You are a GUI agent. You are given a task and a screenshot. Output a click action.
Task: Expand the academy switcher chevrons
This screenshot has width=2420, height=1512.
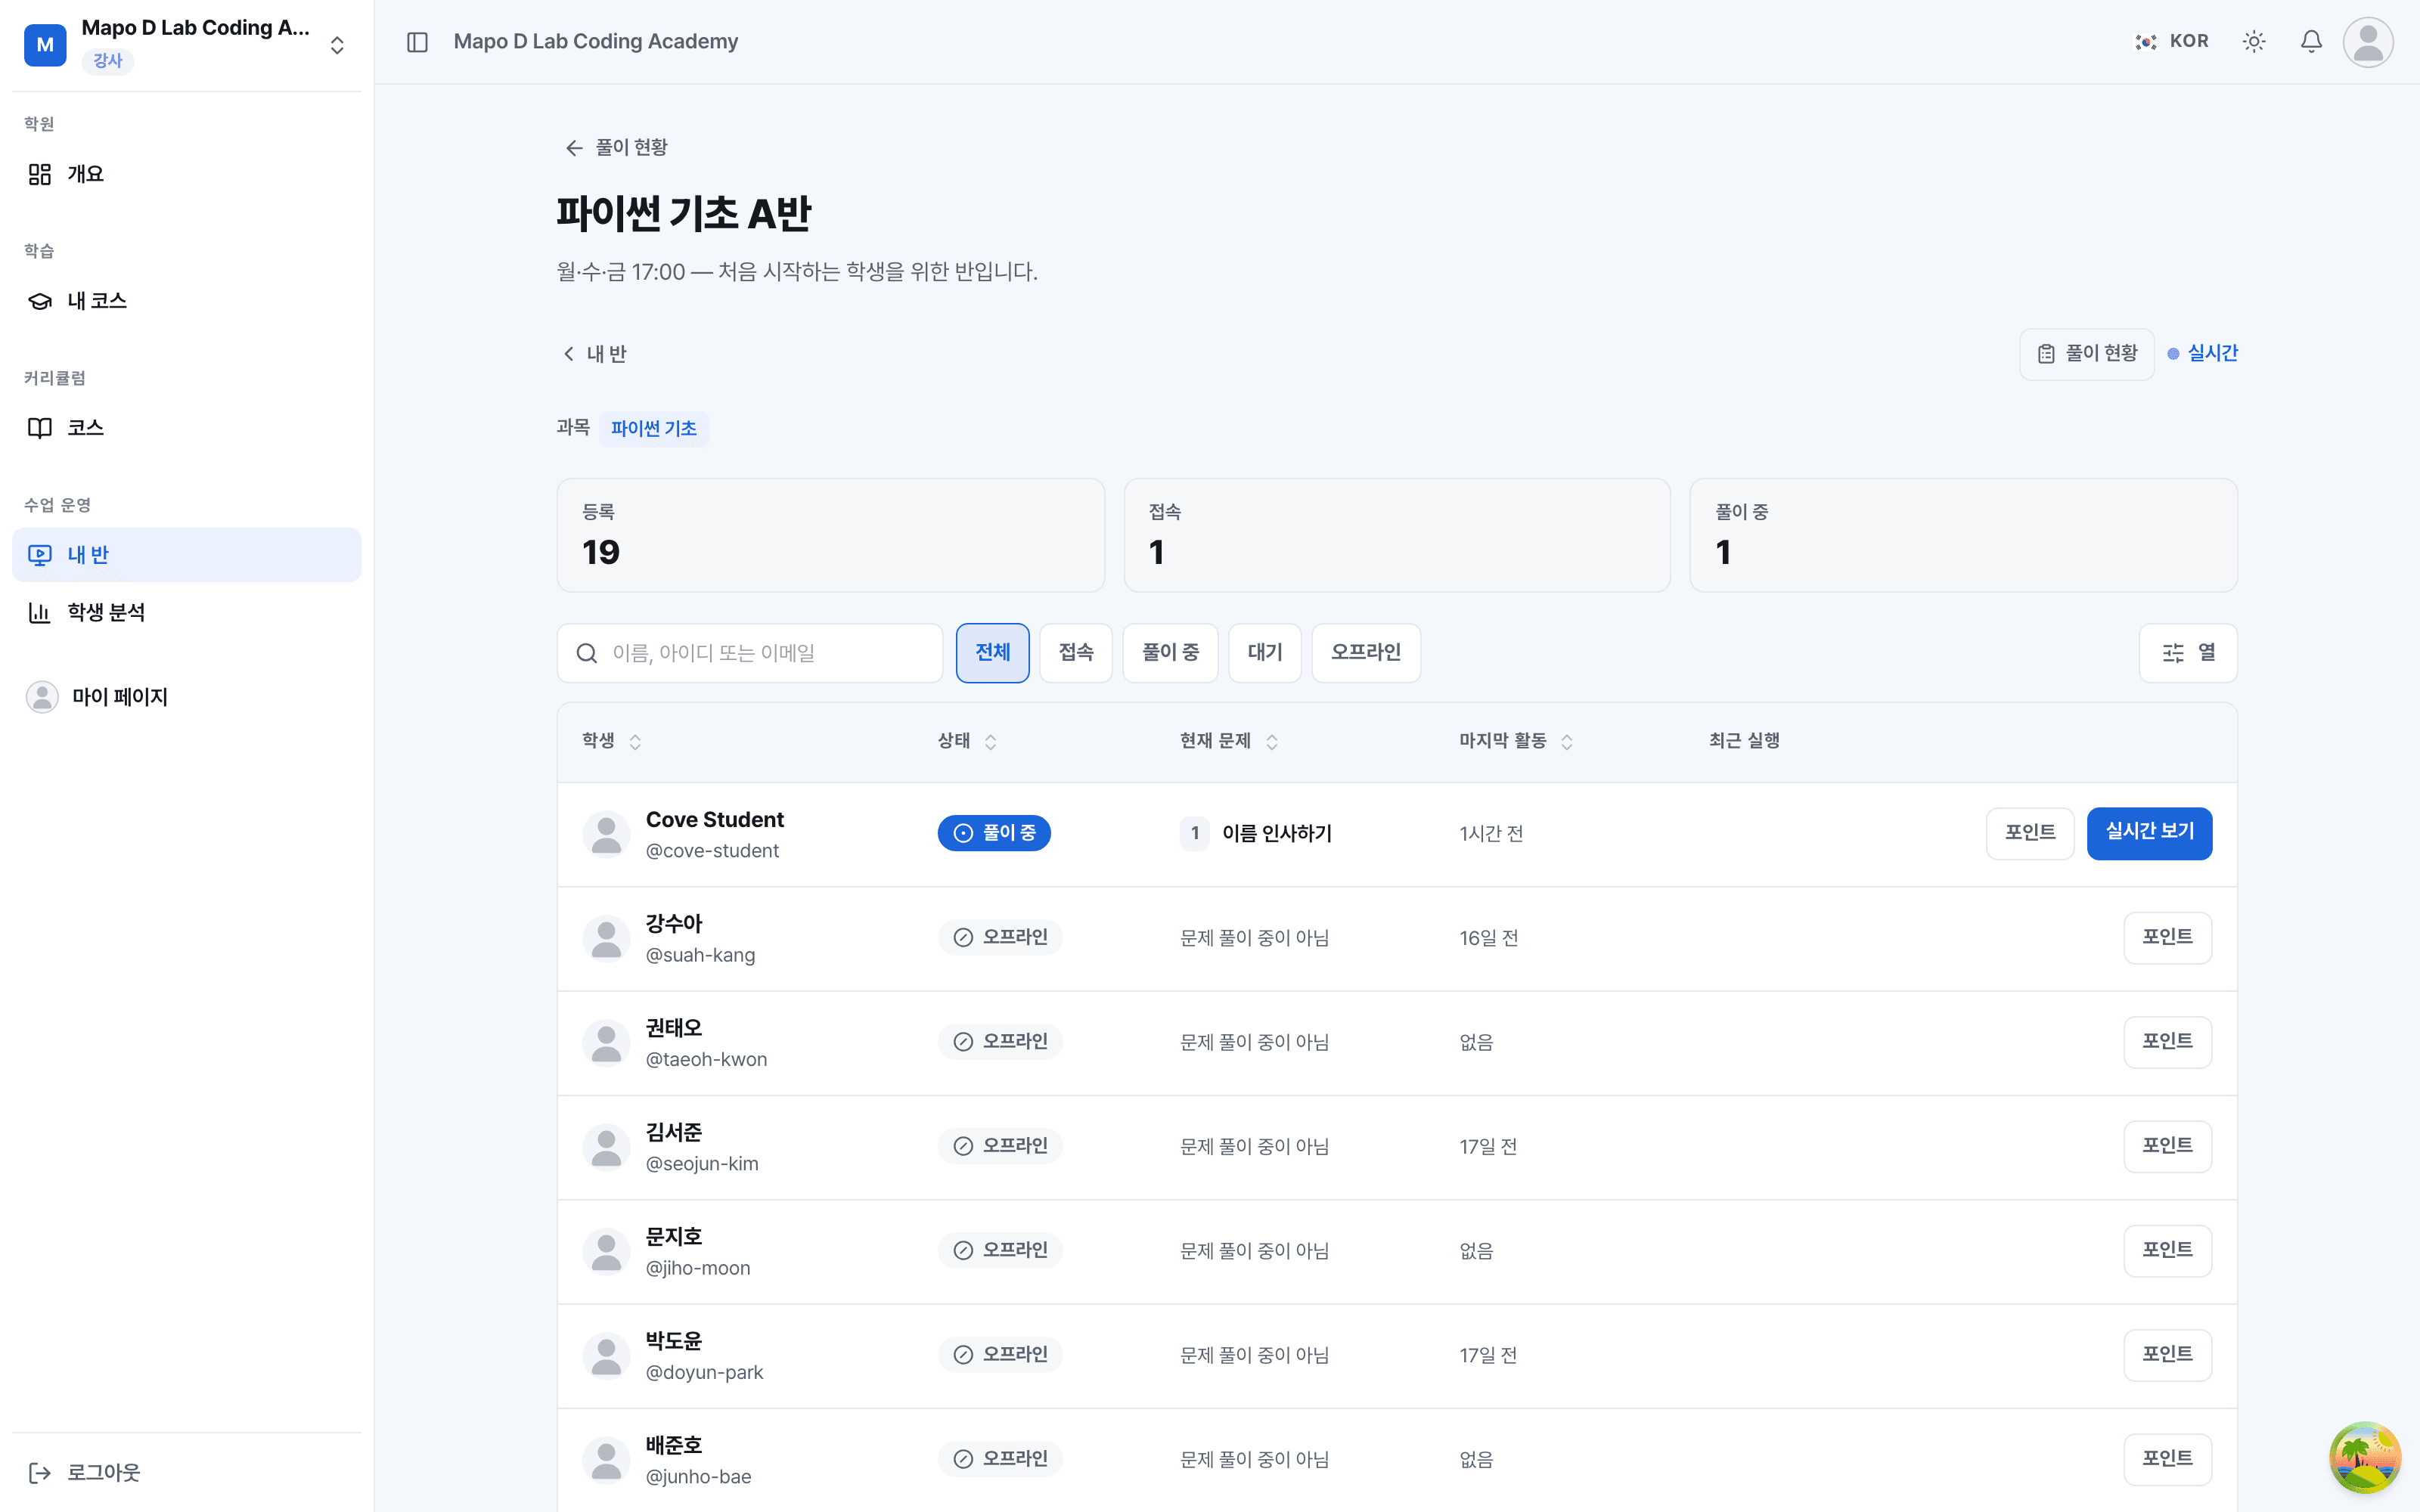point(337,45)
